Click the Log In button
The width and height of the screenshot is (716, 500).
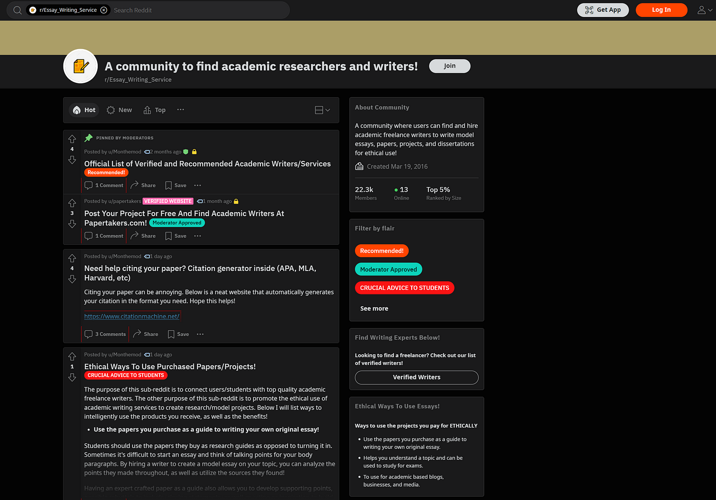pos(661,10)
